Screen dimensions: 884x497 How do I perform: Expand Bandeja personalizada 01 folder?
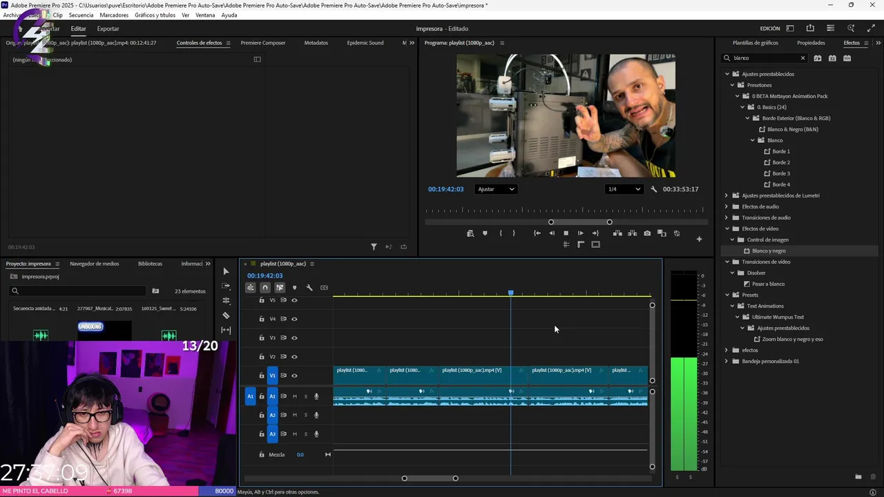coord(727,361)
